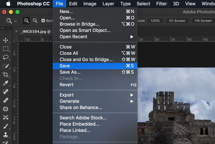Select the Crop tool
The height and width of the screenshot is (144, 215).
(6, 75)
